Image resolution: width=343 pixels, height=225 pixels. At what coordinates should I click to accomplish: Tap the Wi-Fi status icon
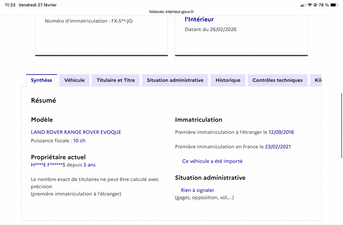(x=310, y=5)
